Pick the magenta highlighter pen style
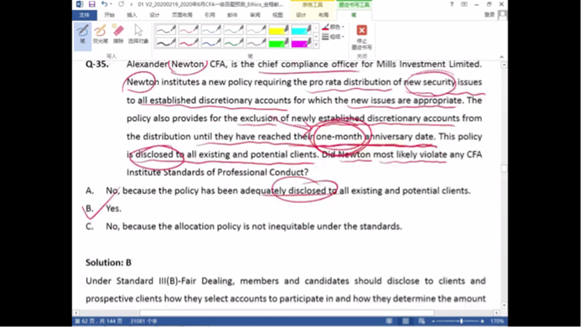The height and width of the screenshot is (327, 581). tap(301, 43)
